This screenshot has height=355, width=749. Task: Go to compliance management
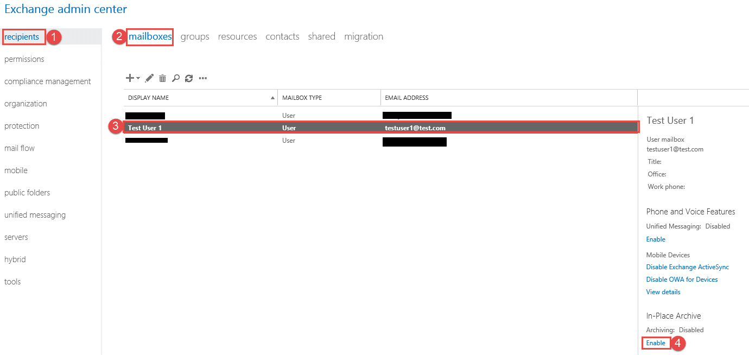click(48, 81)
